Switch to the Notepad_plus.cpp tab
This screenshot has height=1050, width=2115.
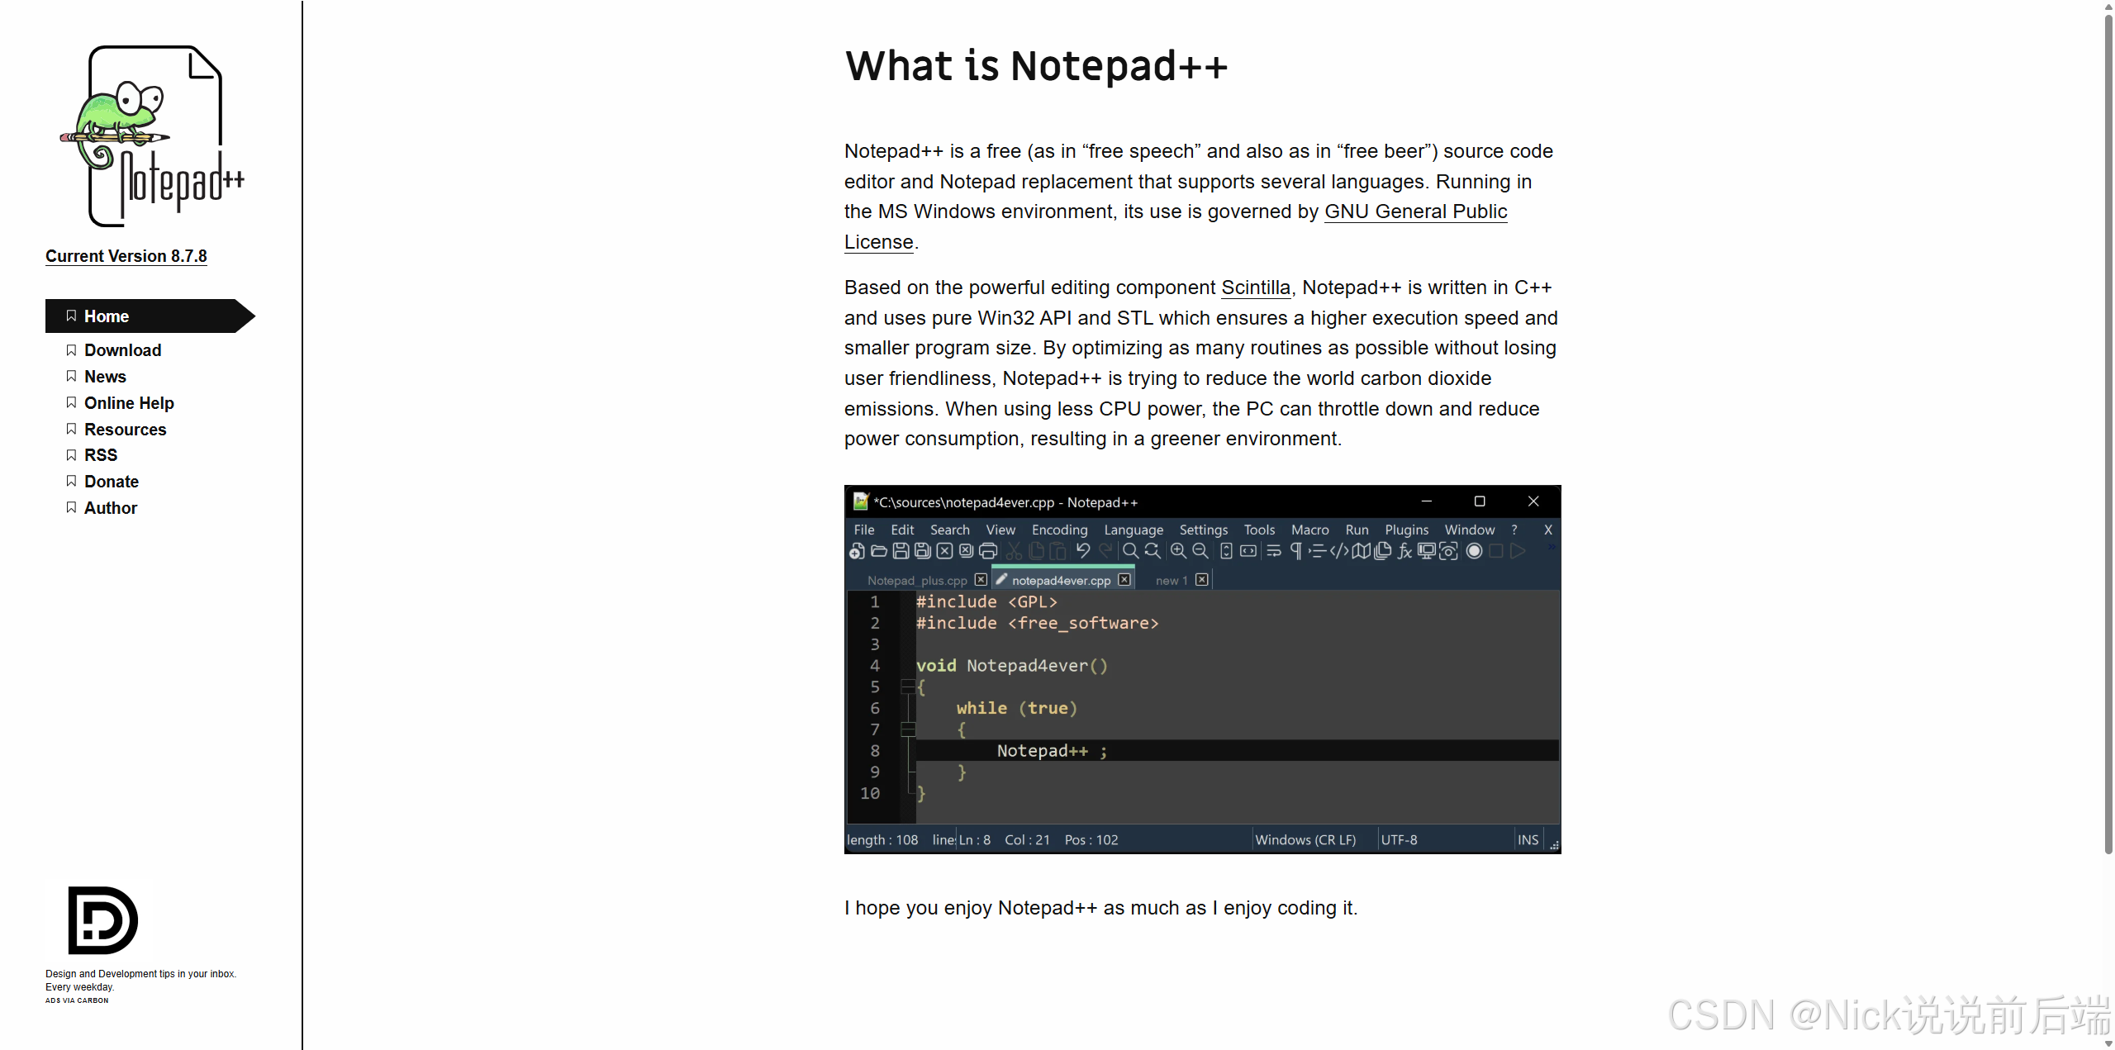[916, 581]
